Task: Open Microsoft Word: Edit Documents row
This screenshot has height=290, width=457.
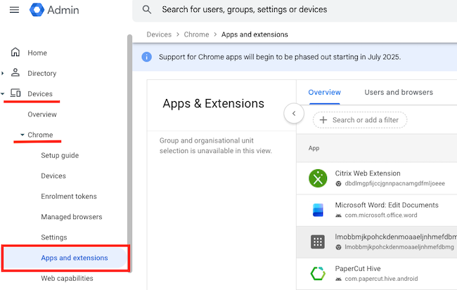Action: [377, 210]
